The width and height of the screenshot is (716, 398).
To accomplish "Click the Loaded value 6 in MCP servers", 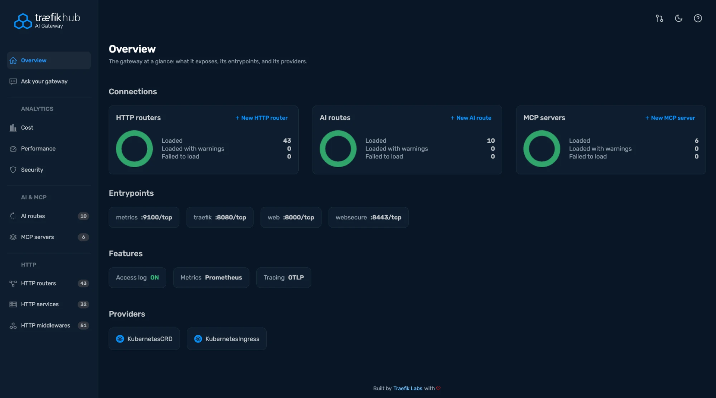I will coord(697,140).
